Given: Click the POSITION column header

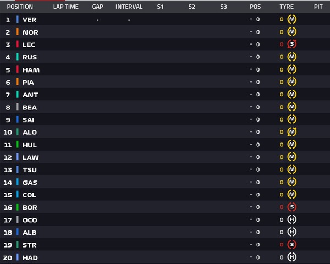Looking at the screenshot, I should click(20, 7).
